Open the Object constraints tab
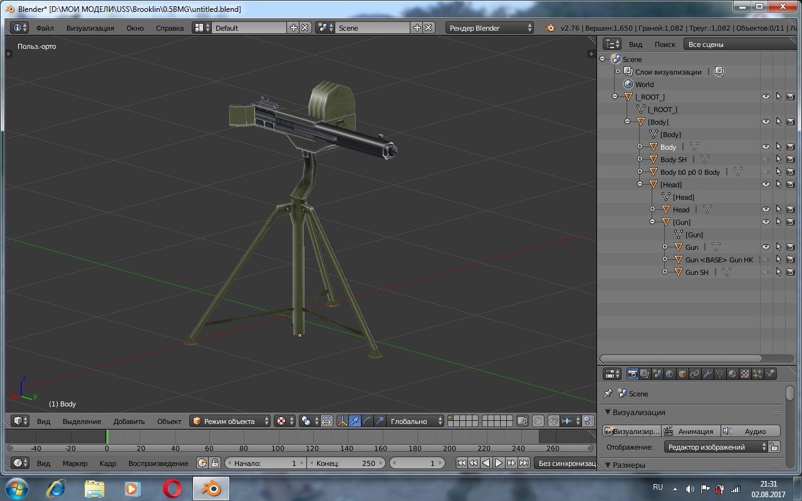 point(695,374)
